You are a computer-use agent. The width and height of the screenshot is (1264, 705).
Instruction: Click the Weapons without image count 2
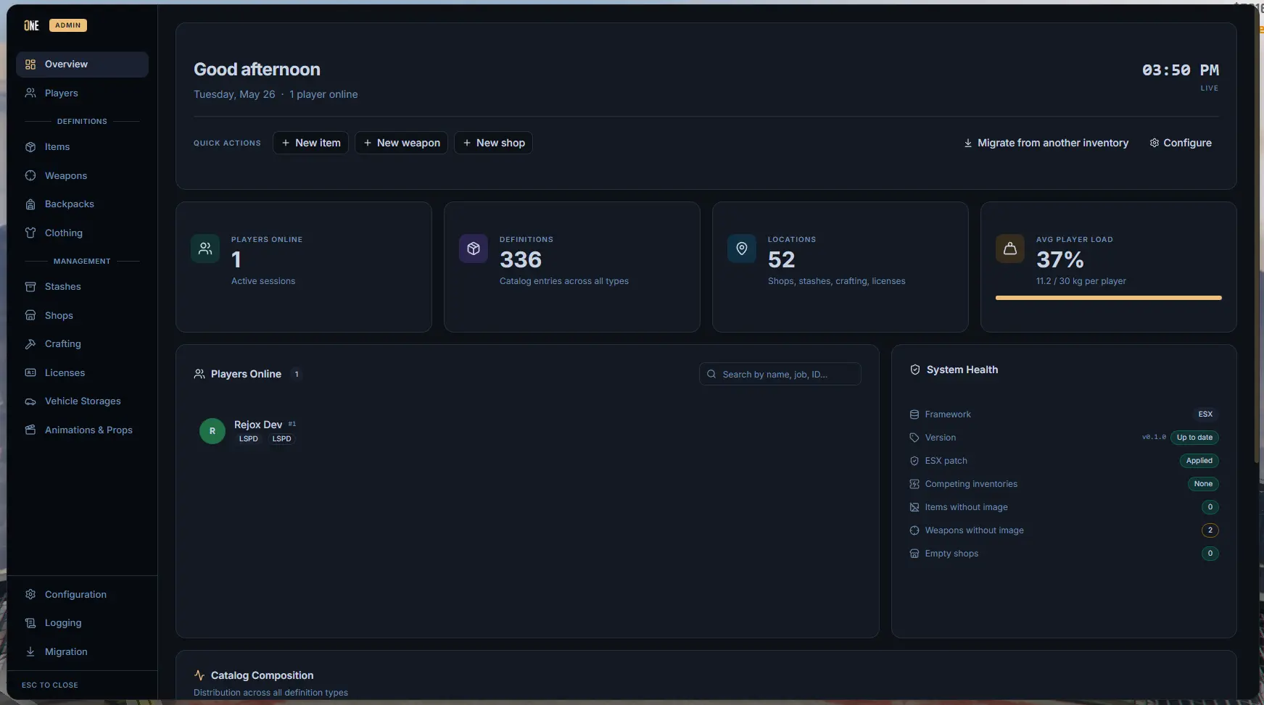point(1210,530)
